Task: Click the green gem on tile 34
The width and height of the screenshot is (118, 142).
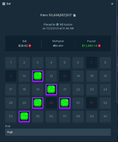Action: tap(24, 116)
